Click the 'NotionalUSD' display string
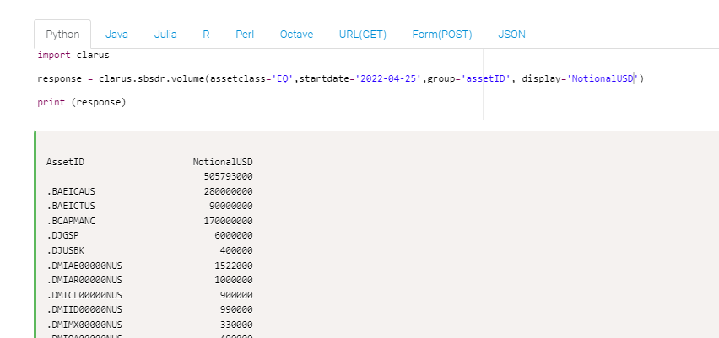Viewport: 719px width, 338px height. pyautogui.click(x=603, y=78)
